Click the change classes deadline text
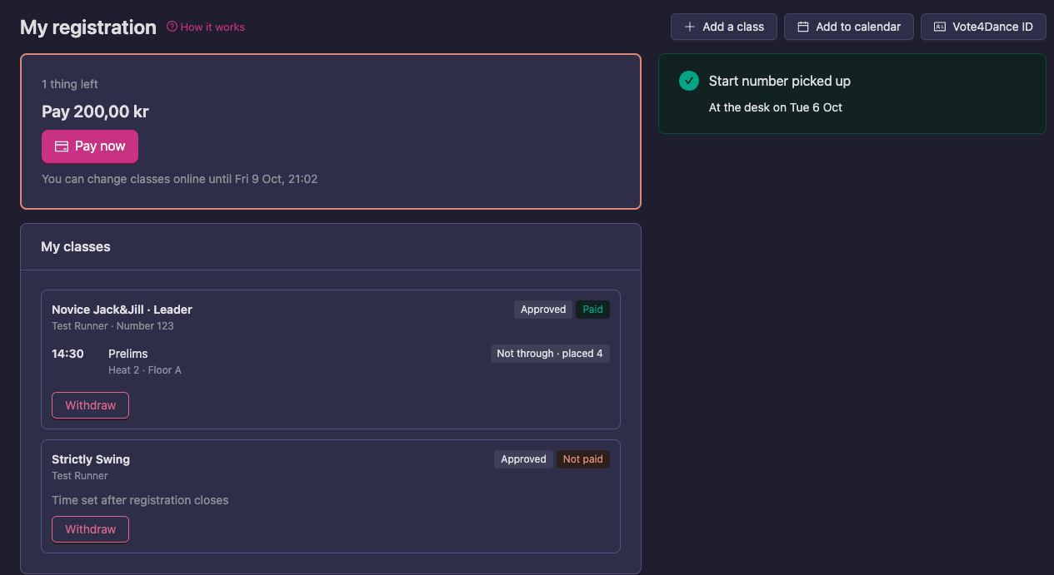The height and width of the screenshot is (575, 1054). pyautogui.click(x=180, y=179)
